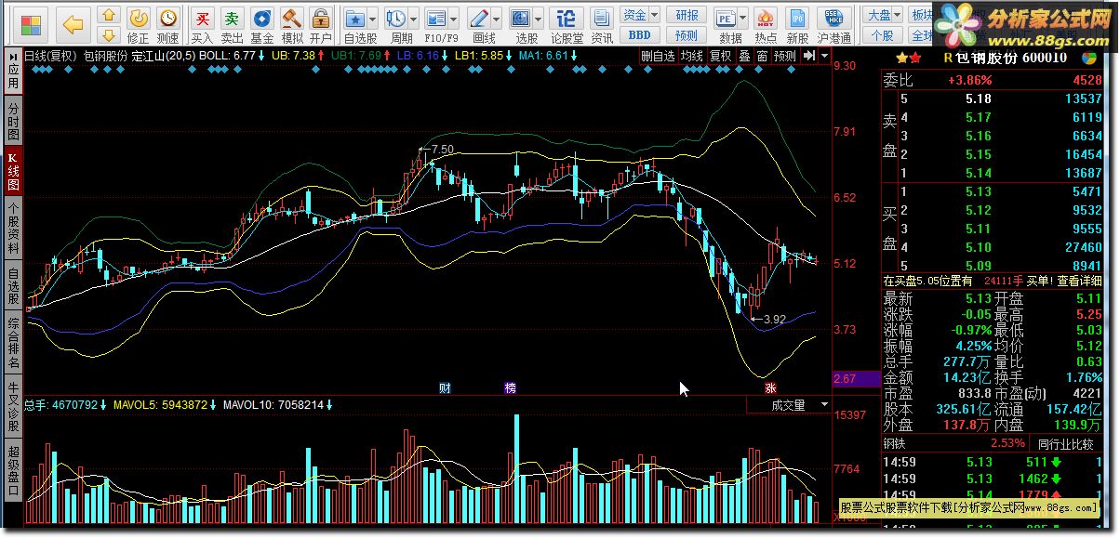Click the 周期 period clock icon
This screenshot has height=538, width=1120.
(x=395, y=19)
